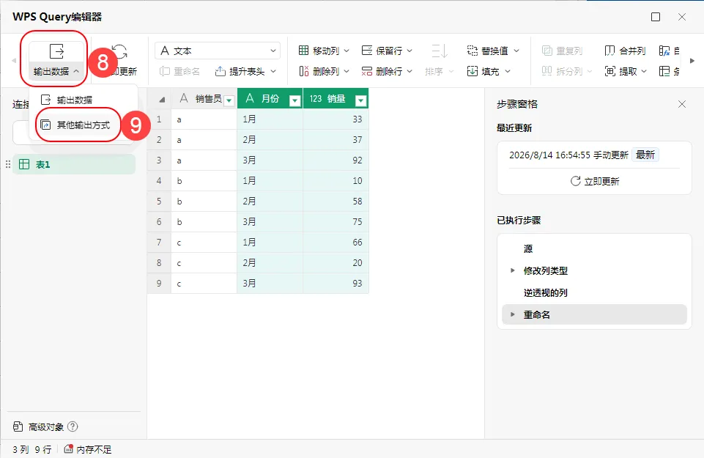The image size is (704, 458).
Task: Click the 销售员 cell in row 7
Action: [x=204, y=243]
